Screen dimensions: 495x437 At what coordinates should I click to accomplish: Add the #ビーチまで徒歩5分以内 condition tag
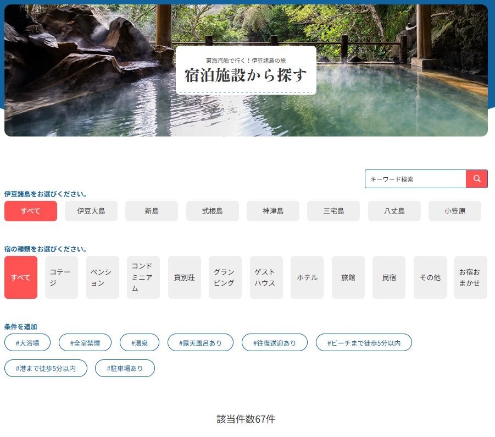click(364, 343)
